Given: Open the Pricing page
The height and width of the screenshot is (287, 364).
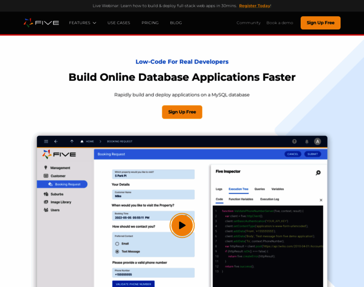Looking at the screenshot, I should click(150, 22).
